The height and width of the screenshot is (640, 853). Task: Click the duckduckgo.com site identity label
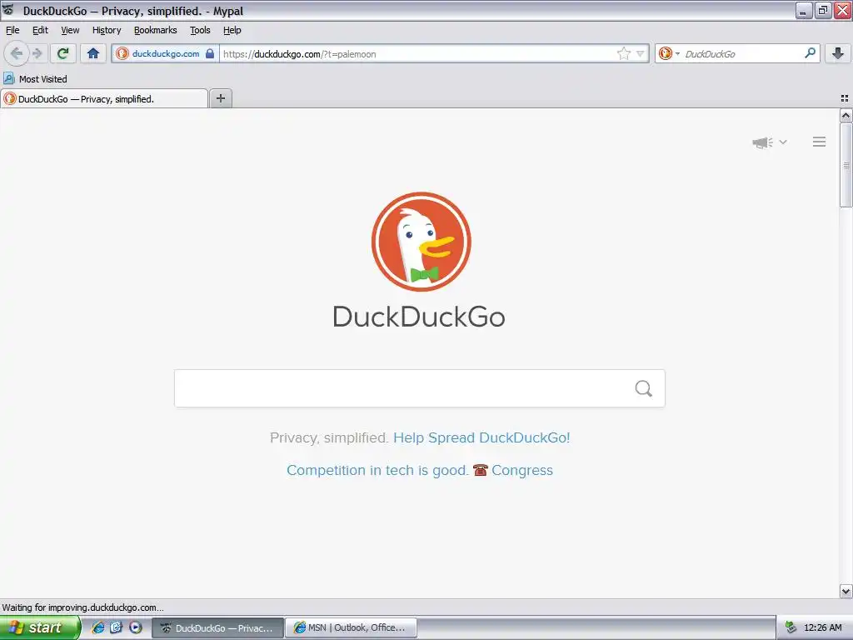click(x=166, y=53)
